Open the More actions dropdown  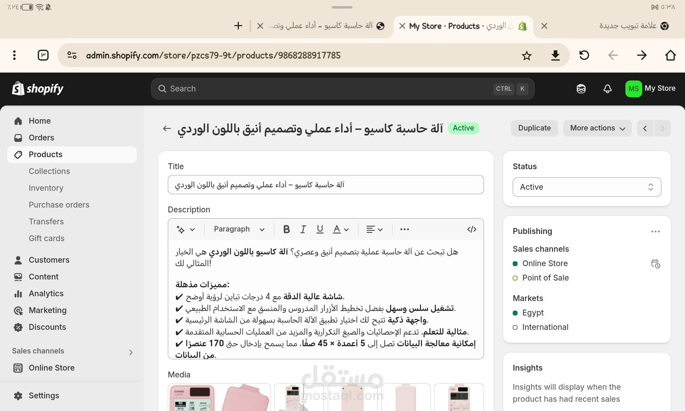click(597, 128)
